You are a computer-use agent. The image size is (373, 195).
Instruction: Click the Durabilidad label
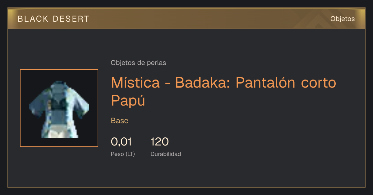coord(166,154)
